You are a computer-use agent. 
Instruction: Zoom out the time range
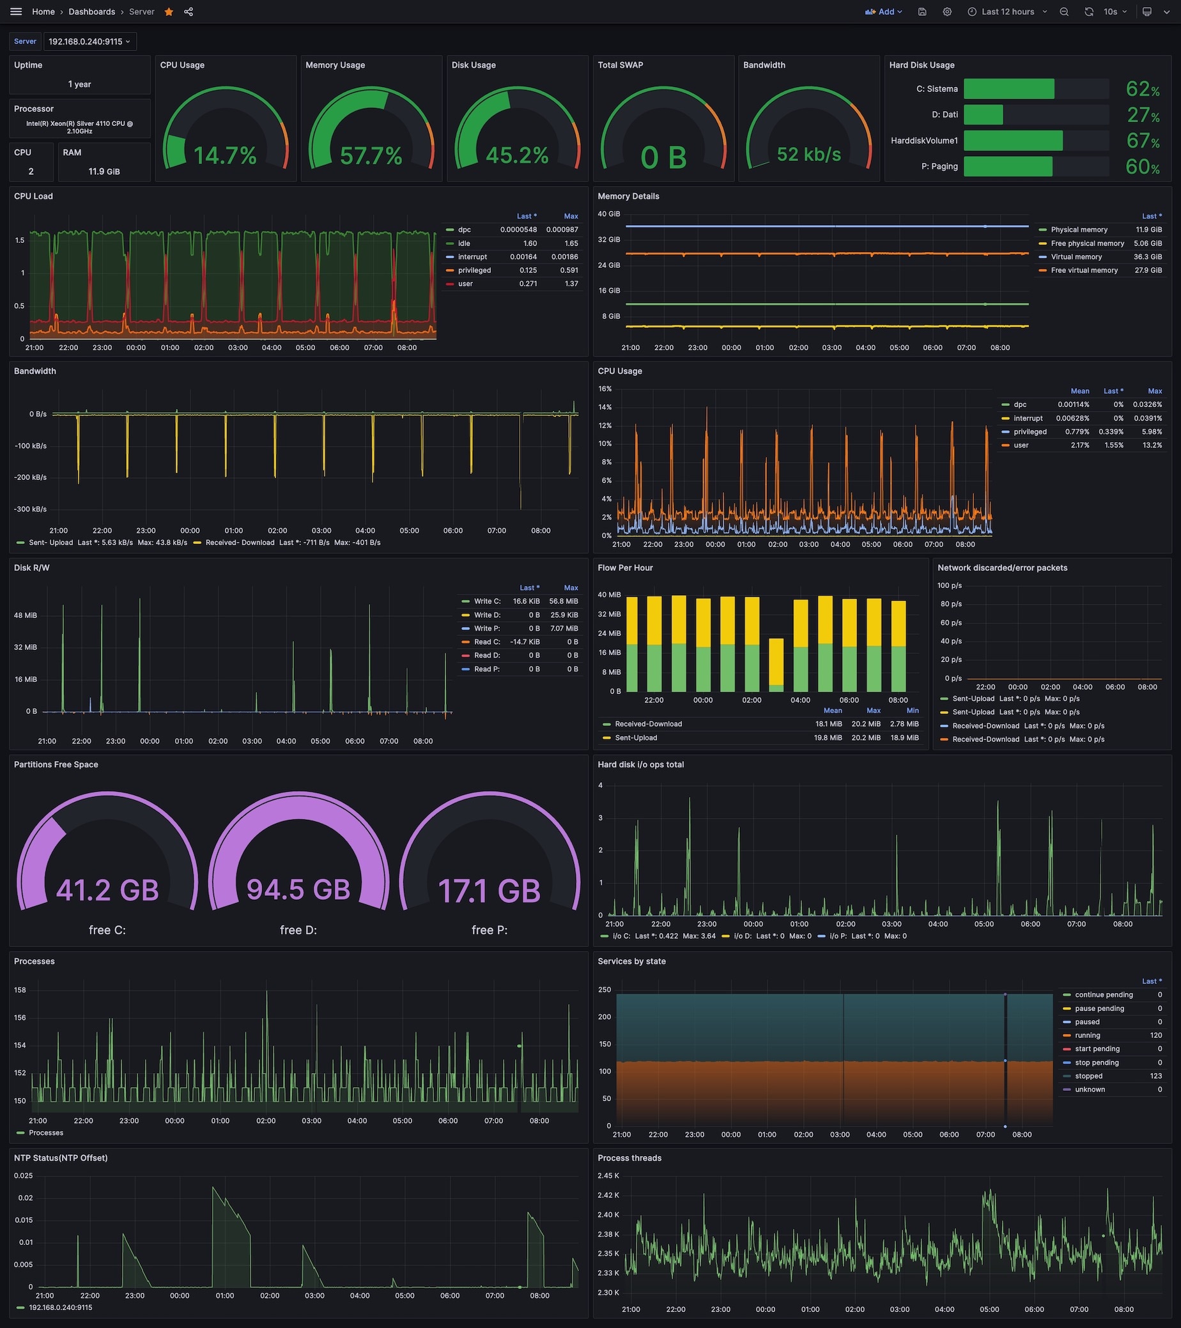tap(1064, 12)
